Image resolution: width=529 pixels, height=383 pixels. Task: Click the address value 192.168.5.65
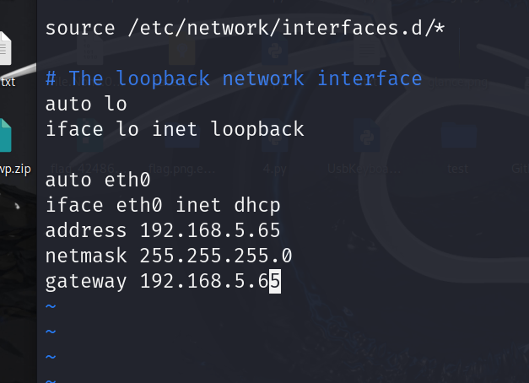[x=210, y=230]
